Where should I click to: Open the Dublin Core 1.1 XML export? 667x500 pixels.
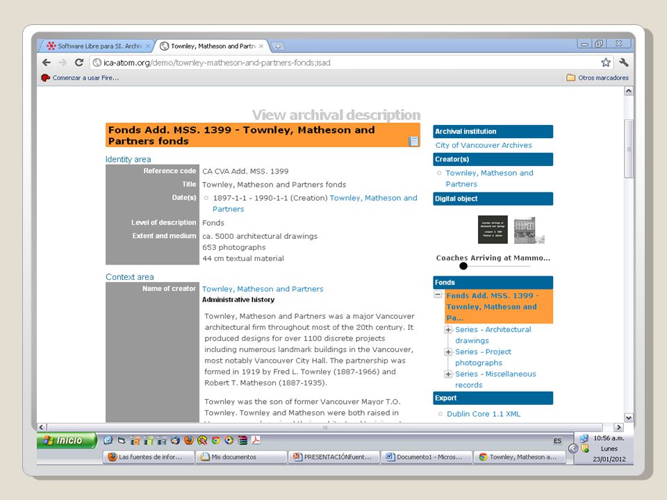[484, 414]
